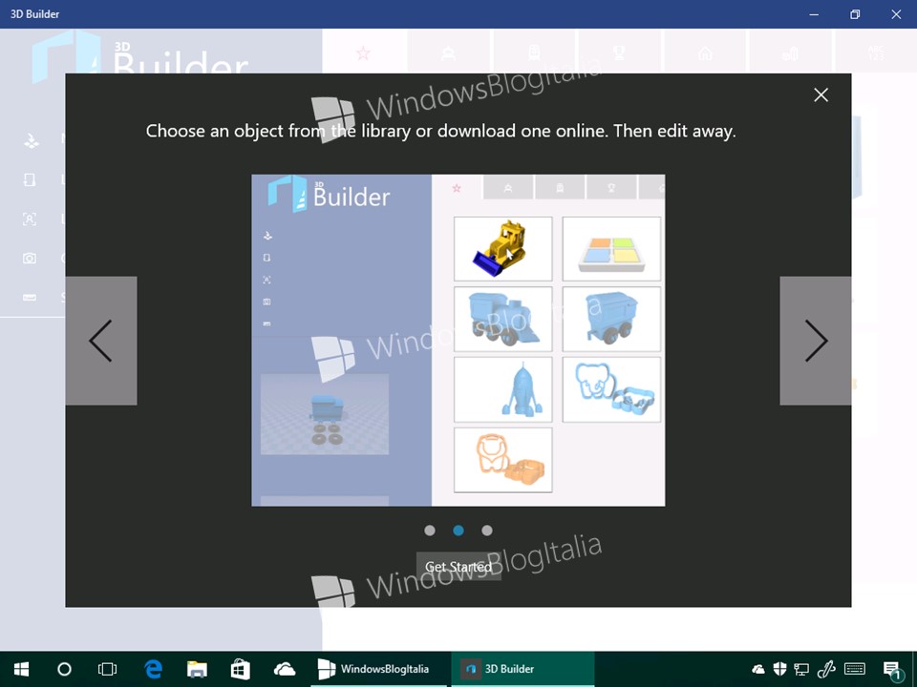Click the load object icon in background sidebar
This screenshot has width=917, height=687.
[x=30, y=180]
